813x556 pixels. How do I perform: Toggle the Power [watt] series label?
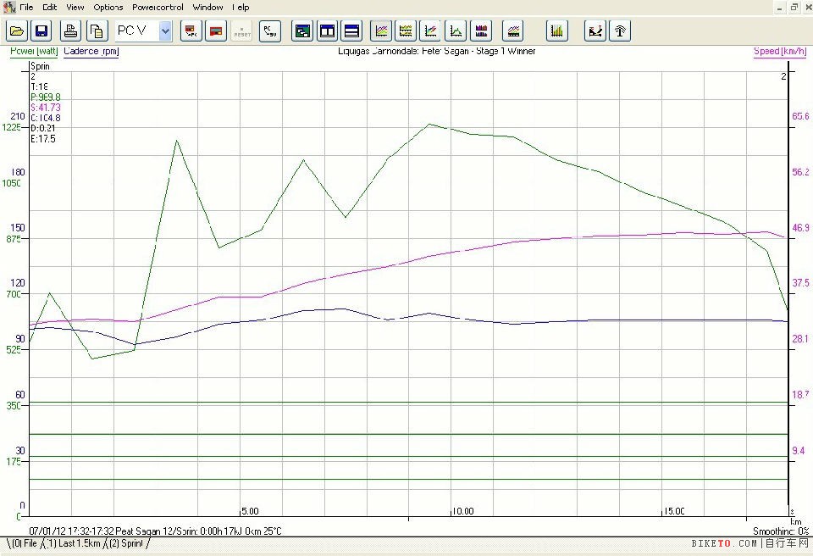tap(33, 51)
